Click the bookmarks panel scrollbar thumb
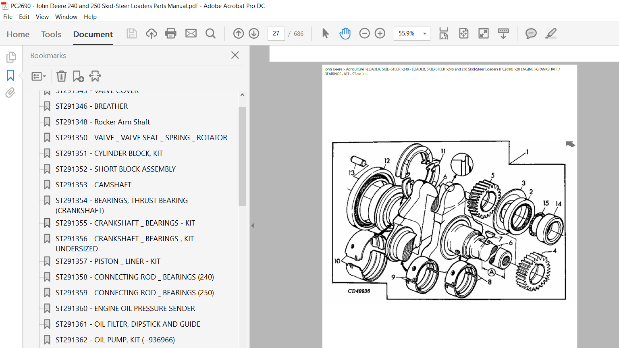 (242, 156)
